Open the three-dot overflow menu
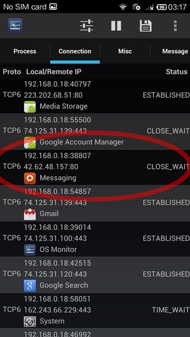This screenshot has width=190, height=337. click(x=175, y=26)
